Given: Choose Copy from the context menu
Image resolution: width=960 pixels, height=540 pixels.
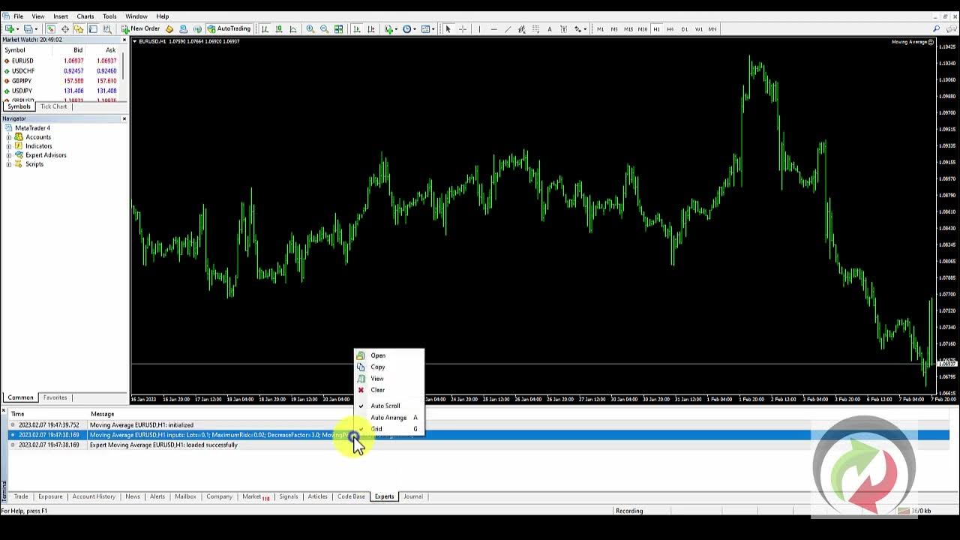Looking at the screenshot, I should coord(390,367).
